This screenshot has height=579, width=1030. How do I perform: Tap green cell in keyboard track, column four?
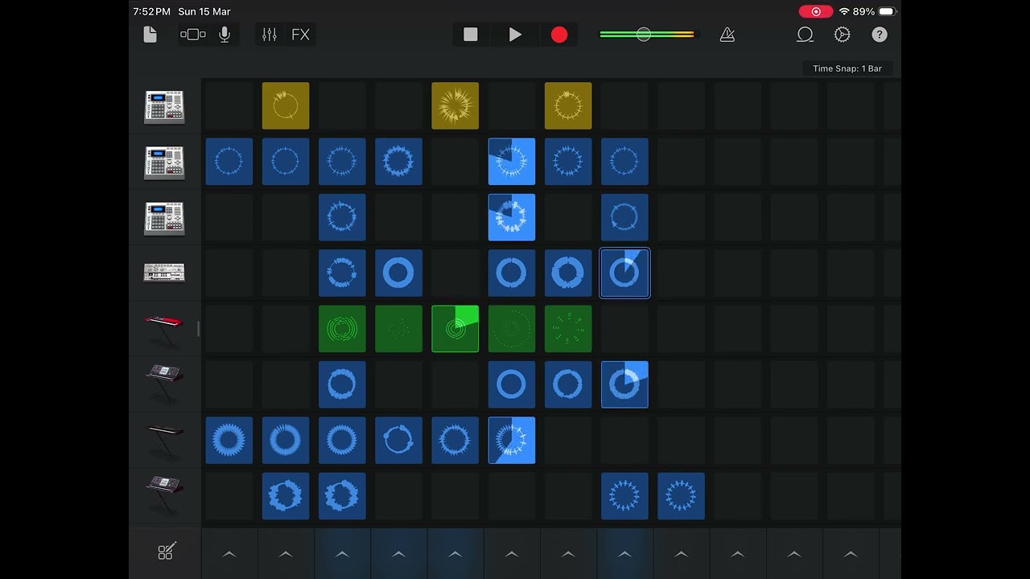click(x=398, y=329)
